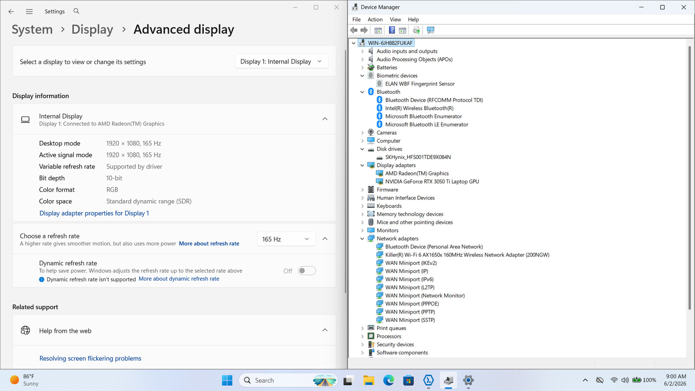Screen dimensions: 695x391
Task: Click the Settings window vertical scrollbar
Action: (345, 172)
